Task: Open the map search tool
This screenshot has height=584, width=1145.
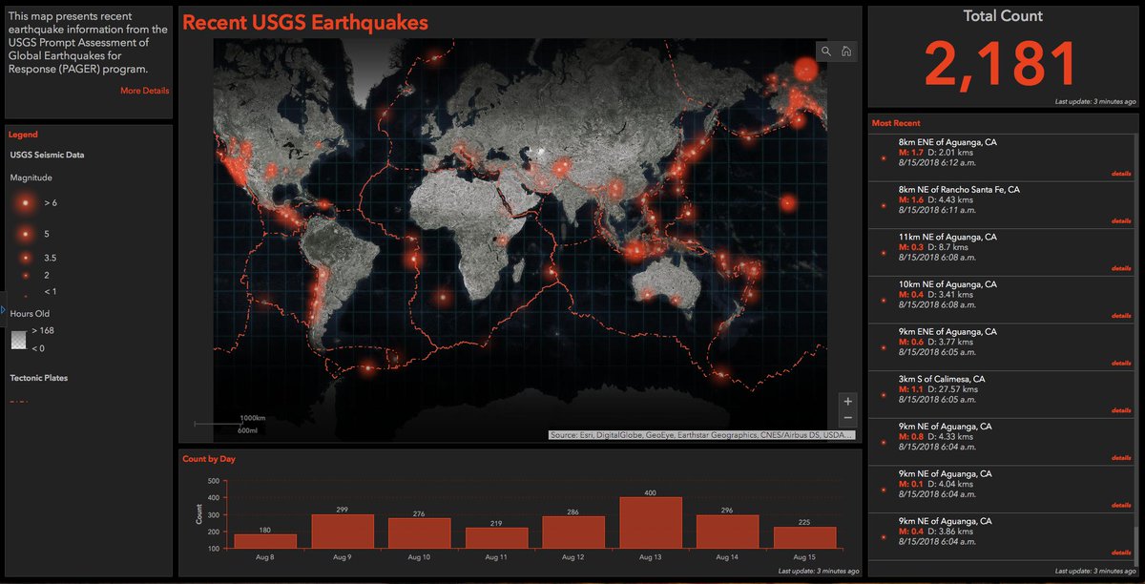Action: (x=826, y=52)
